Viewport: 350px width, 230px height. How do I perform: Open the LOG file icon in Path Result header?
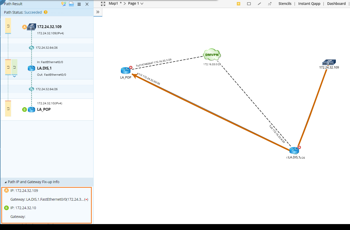click(71, 4)
